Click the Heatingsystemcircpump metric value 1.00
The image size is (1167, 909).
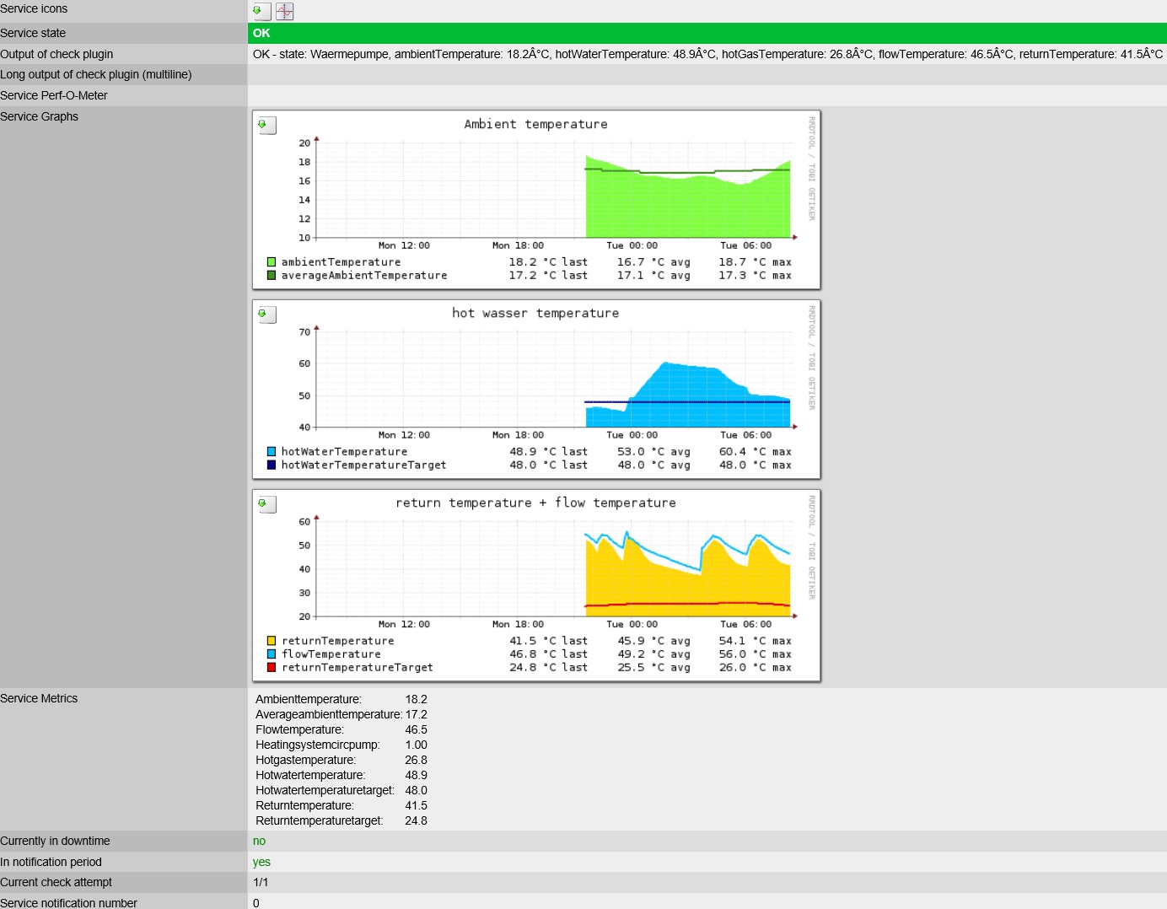click(x=416, y=745)
